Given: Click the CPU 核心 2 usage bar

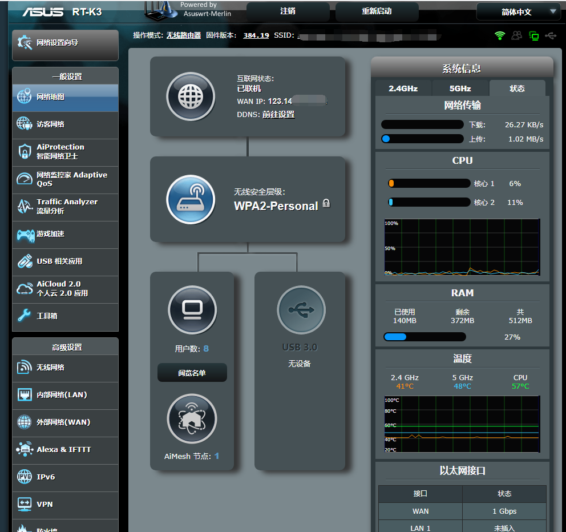Looking at the screenshot, I should tap(429, 202).
